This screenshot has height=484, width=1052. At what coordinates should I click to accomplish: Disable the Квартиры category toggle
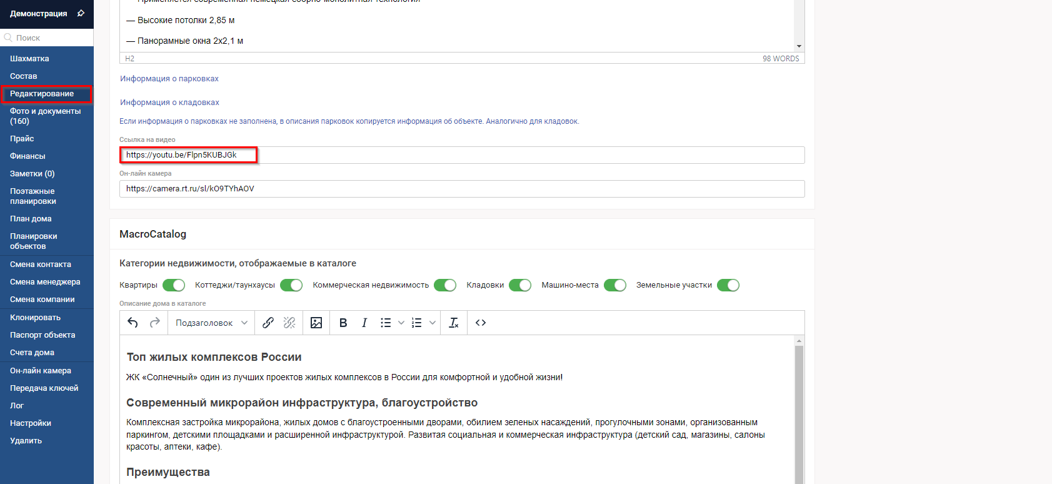click(174, 285)
